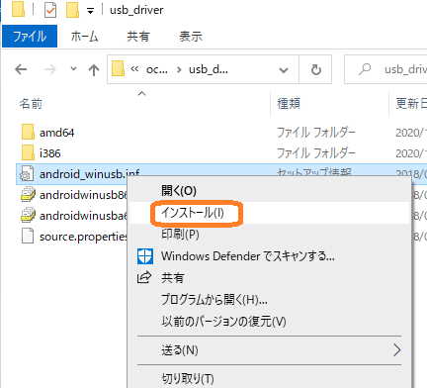The height and width of the screenshot is (388, 427).
Task: Click the i386 folder icon
Action: click(28, 152)
